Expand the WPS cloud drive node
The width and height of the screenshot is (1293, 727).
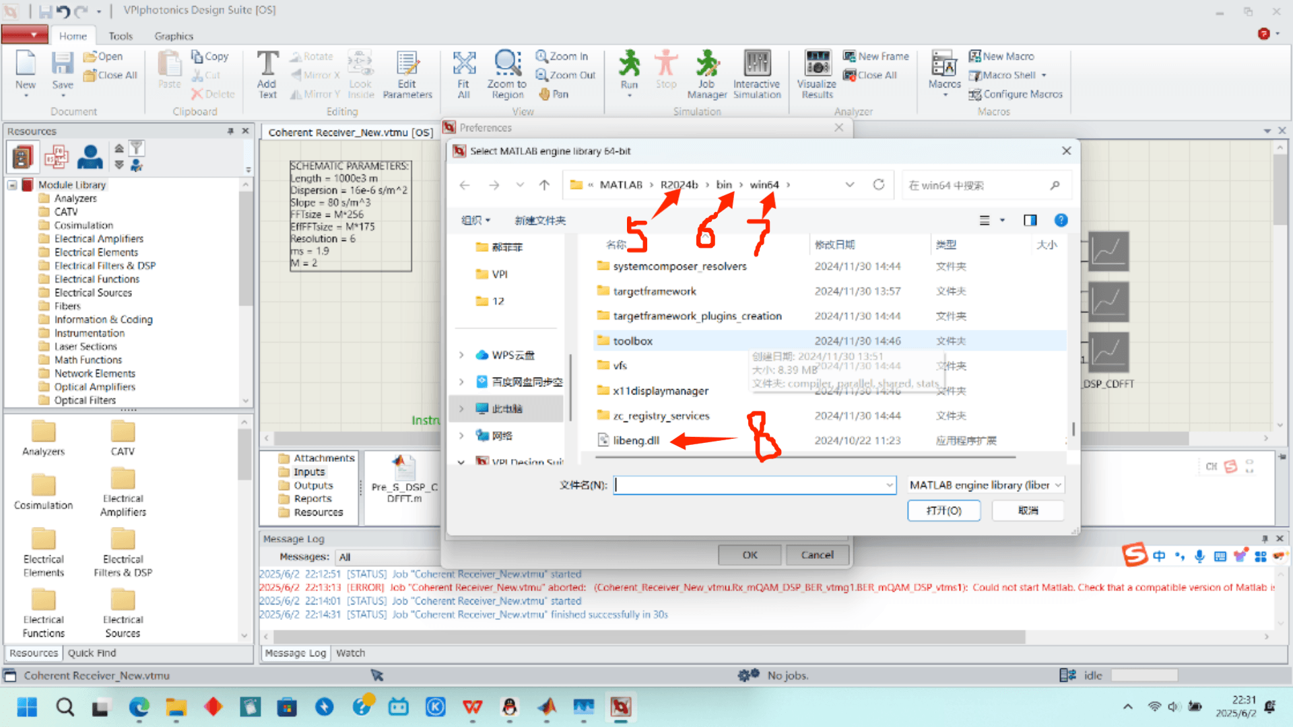click(461, 355)
